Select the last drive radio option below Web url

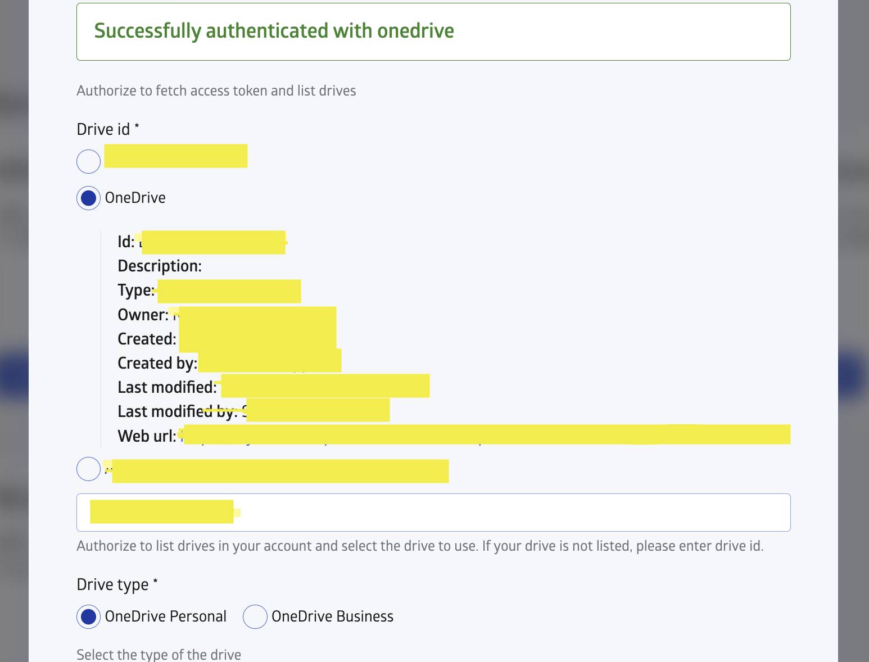(89, 469)
